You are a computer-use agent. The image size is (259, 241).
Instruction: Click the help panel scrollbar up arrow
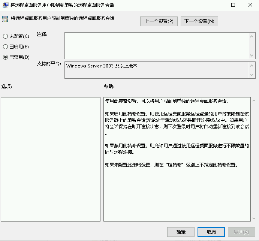(x=254, y=100)
